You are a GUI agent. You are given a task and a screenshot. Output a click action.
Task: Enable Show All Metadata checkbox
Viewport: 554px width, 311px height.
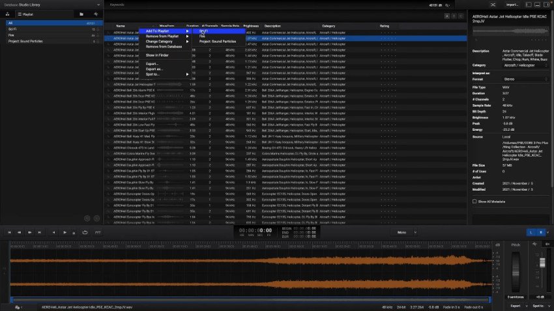click(x=474, y=201)
